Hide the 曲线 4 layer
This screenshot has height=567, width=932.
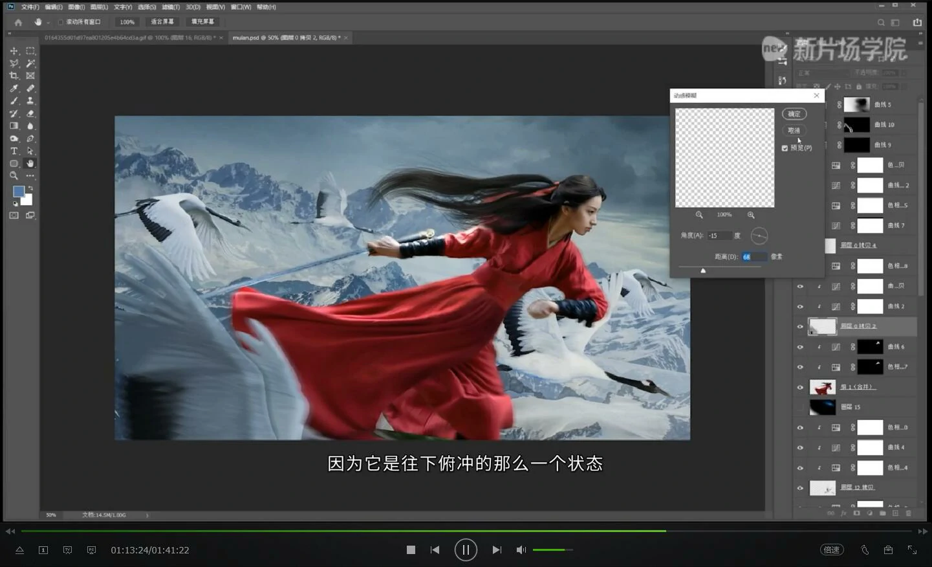(x=800, y=448)
